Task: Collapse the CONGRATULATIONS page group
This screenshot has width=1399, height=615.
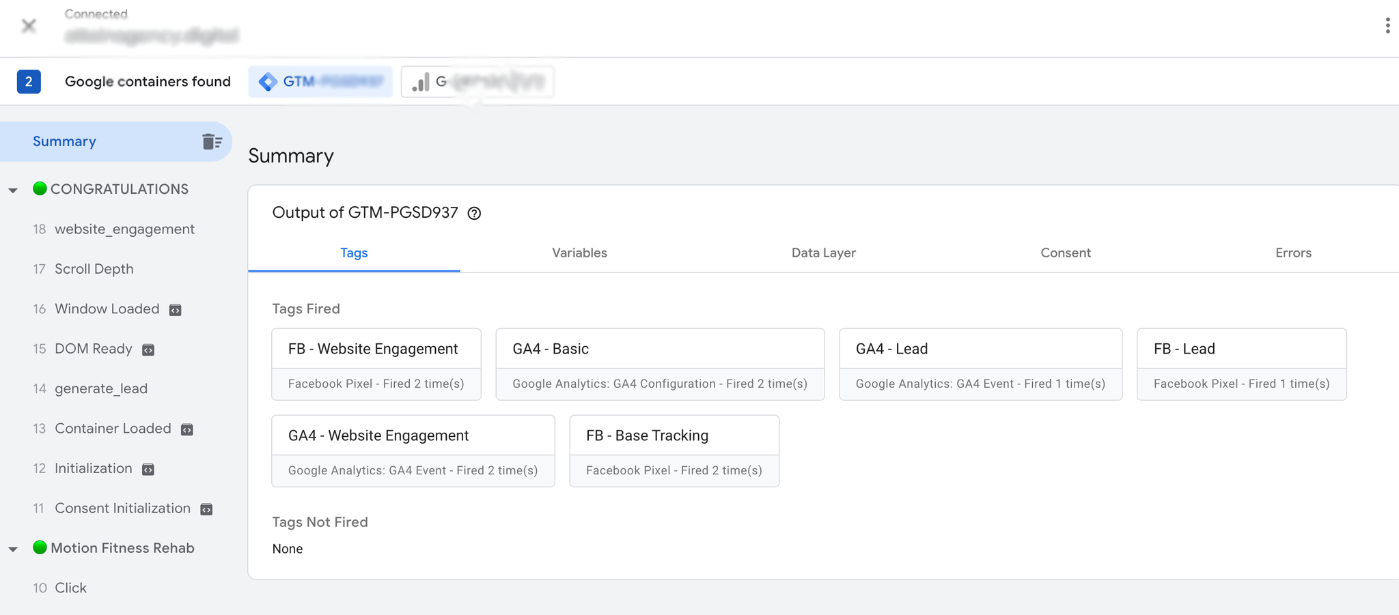Action: pyautogui.click(x=13, y=190)
